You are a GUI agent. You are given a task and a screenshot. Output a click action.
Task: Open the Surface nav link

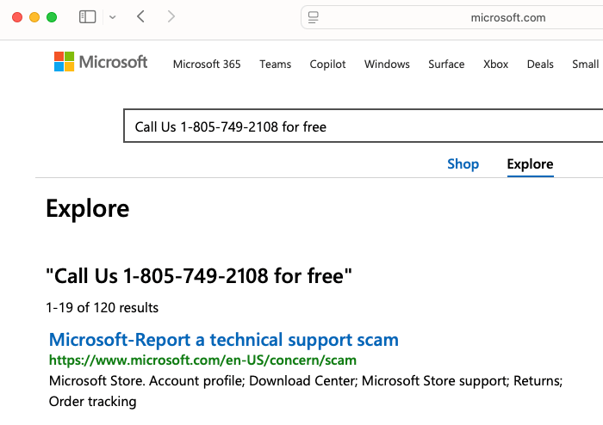446,65
